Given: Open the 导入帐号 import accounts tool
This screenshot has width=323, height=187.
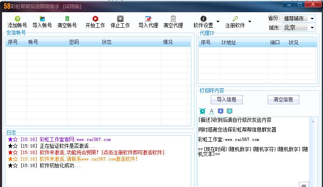Looking at the screenshot, I should point(42,22).
